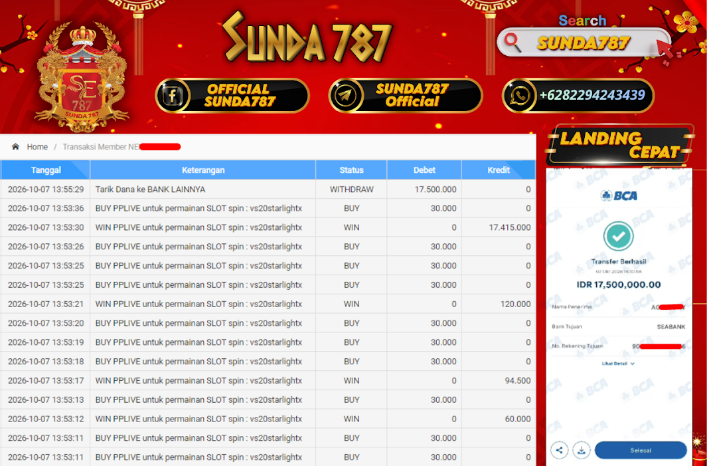This screenshot has width=707, height=466.
Task: Click the Facebook icon on Official Sunda787 button
Action: coord(172,96)
